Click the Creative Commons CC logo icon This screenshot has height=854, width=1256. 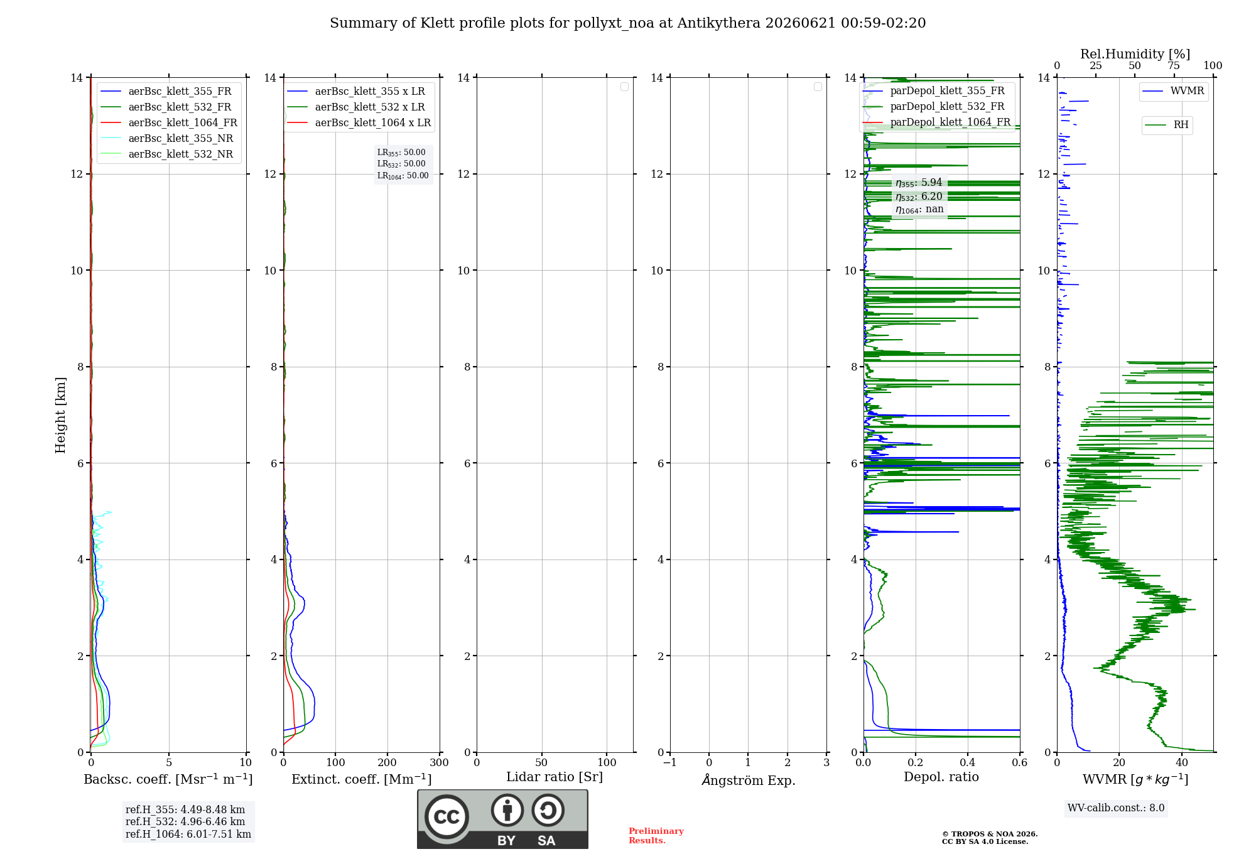click(x=447, y=816)
